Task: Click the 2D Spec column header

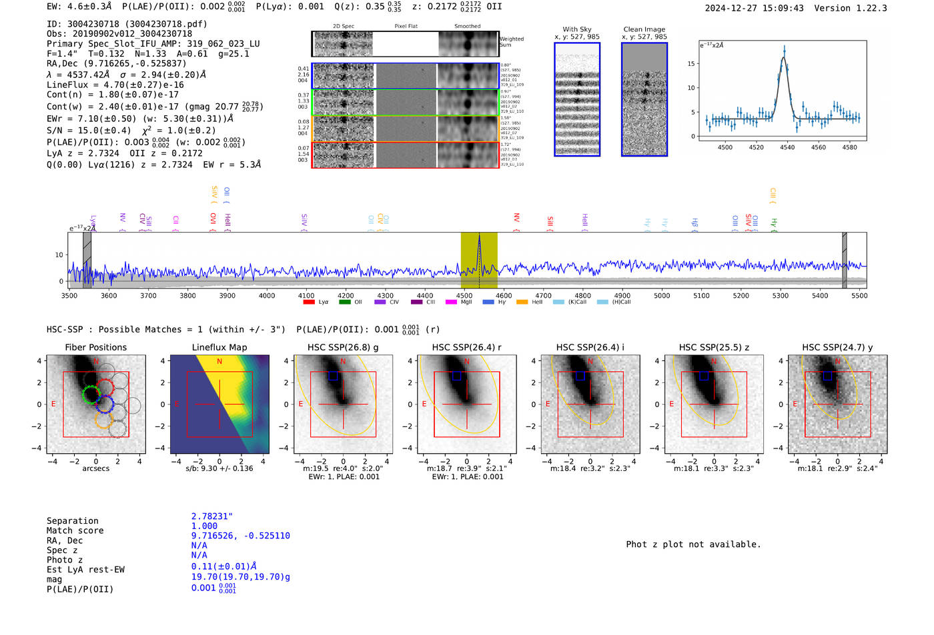Action: [344, 27]
